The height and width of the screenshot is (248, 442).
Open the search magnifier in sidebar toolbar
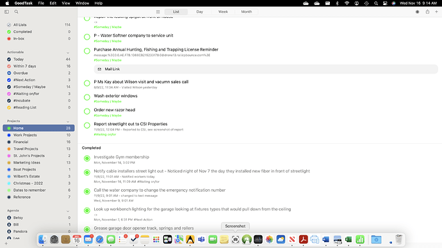pos(17,12)
